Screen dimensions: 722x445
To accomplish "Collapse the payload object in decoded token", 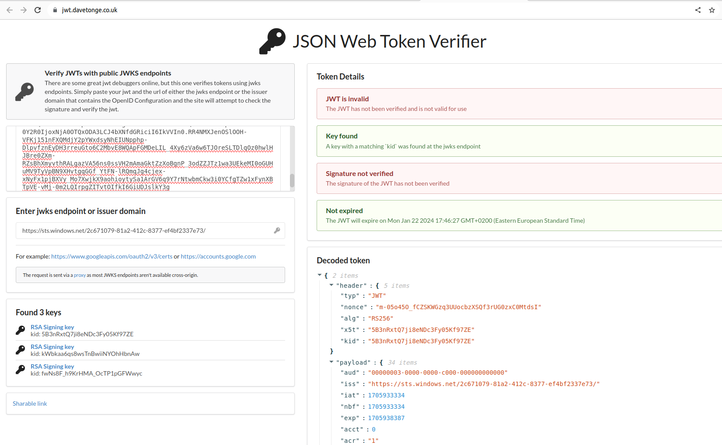I will point(331,362).
